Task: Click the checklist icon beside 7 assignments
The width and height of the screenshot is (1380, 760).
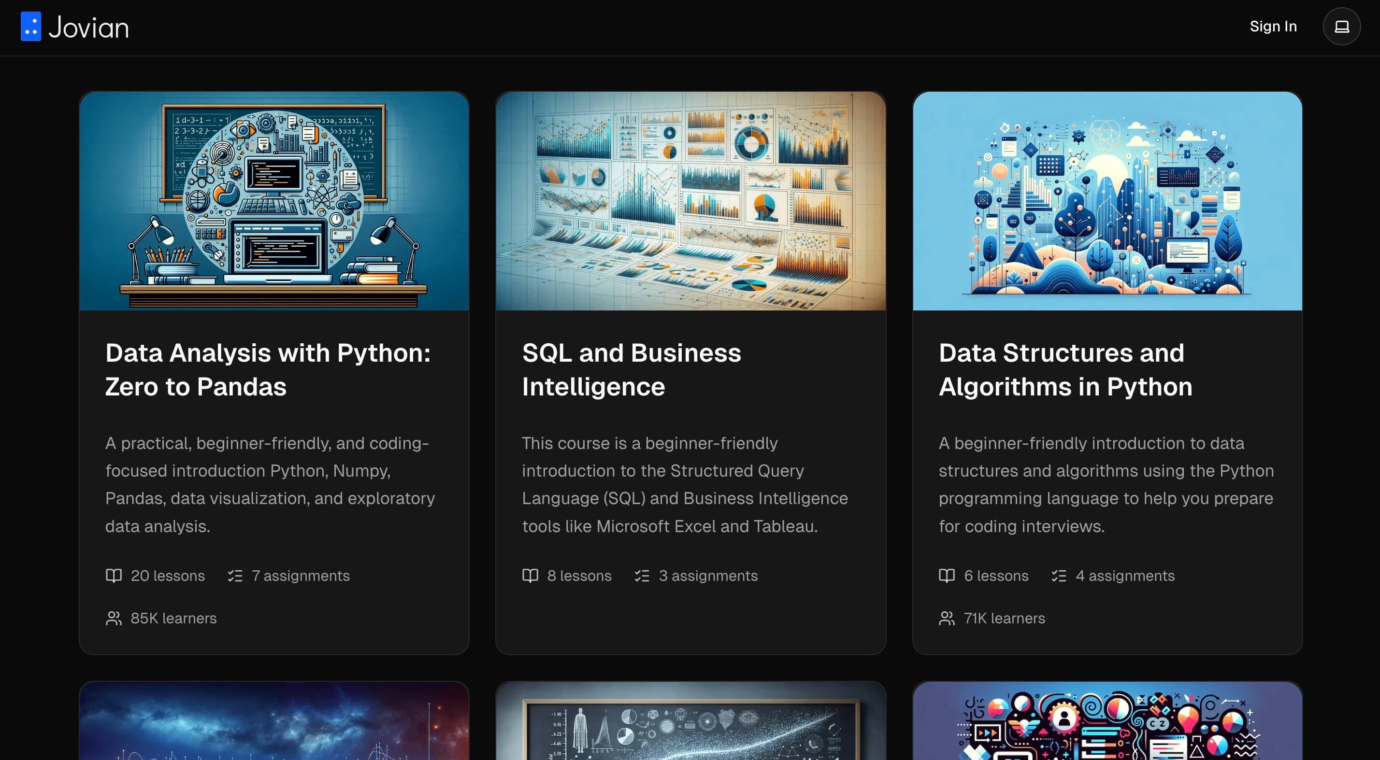Action: click(x=235, y=576)
